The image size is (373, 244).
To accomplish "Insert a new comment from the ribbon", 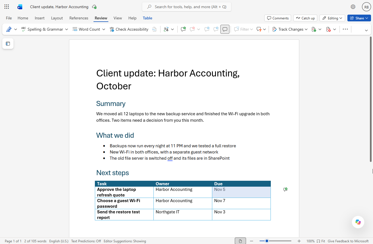I will point(183,29).
